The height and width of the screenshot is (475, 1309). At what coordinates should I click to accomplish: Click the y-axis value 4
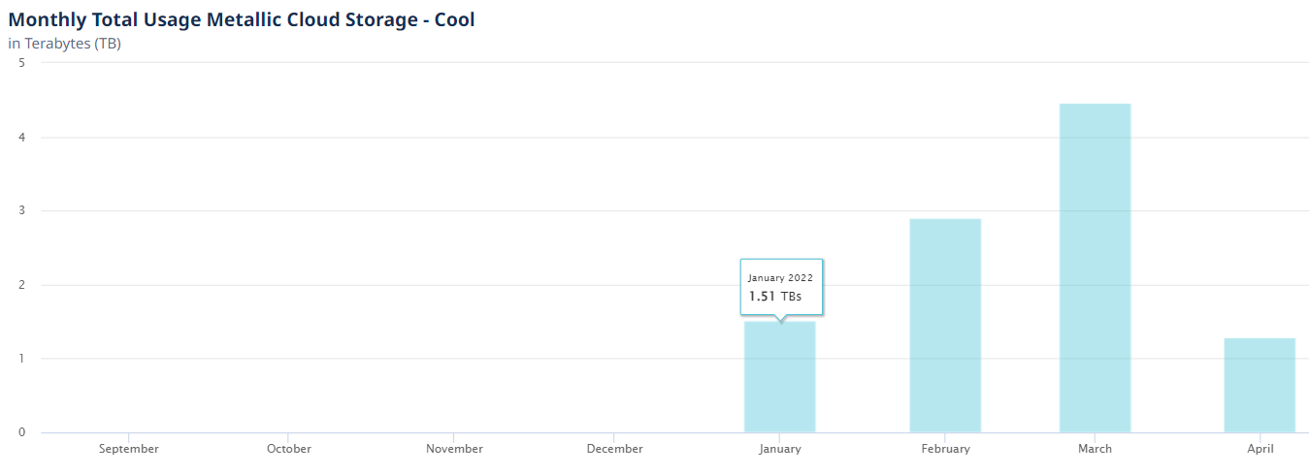click(21, 137)
